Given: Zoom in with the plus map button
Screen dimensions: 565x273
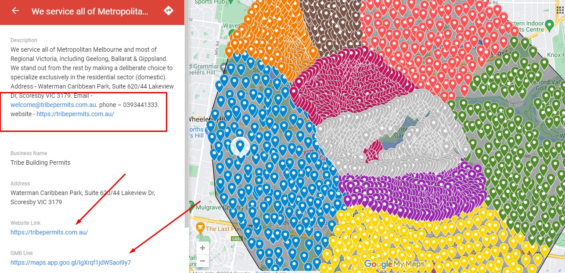Looking at the screenshot, I should pyautogui.click(x=202, y=248).
